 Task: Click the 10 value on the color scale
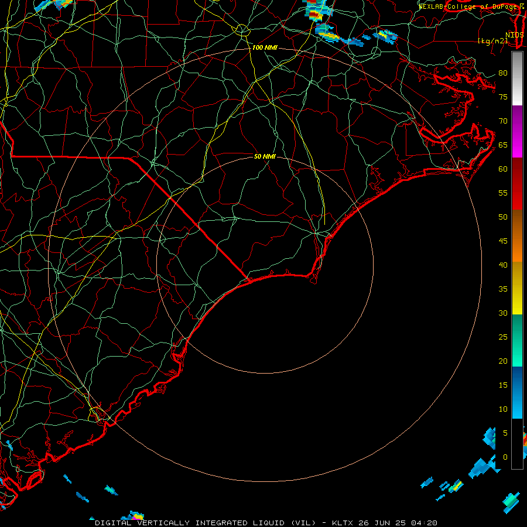pos(503,409)
